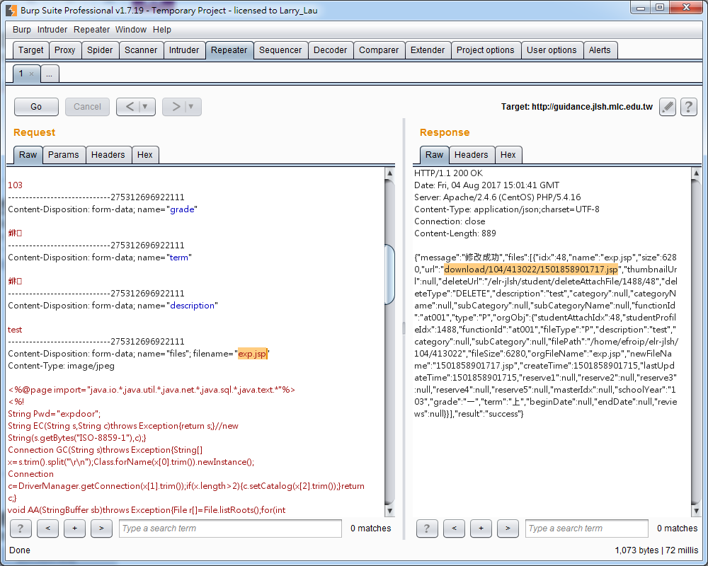Go to next match in response search

[508, 528]
